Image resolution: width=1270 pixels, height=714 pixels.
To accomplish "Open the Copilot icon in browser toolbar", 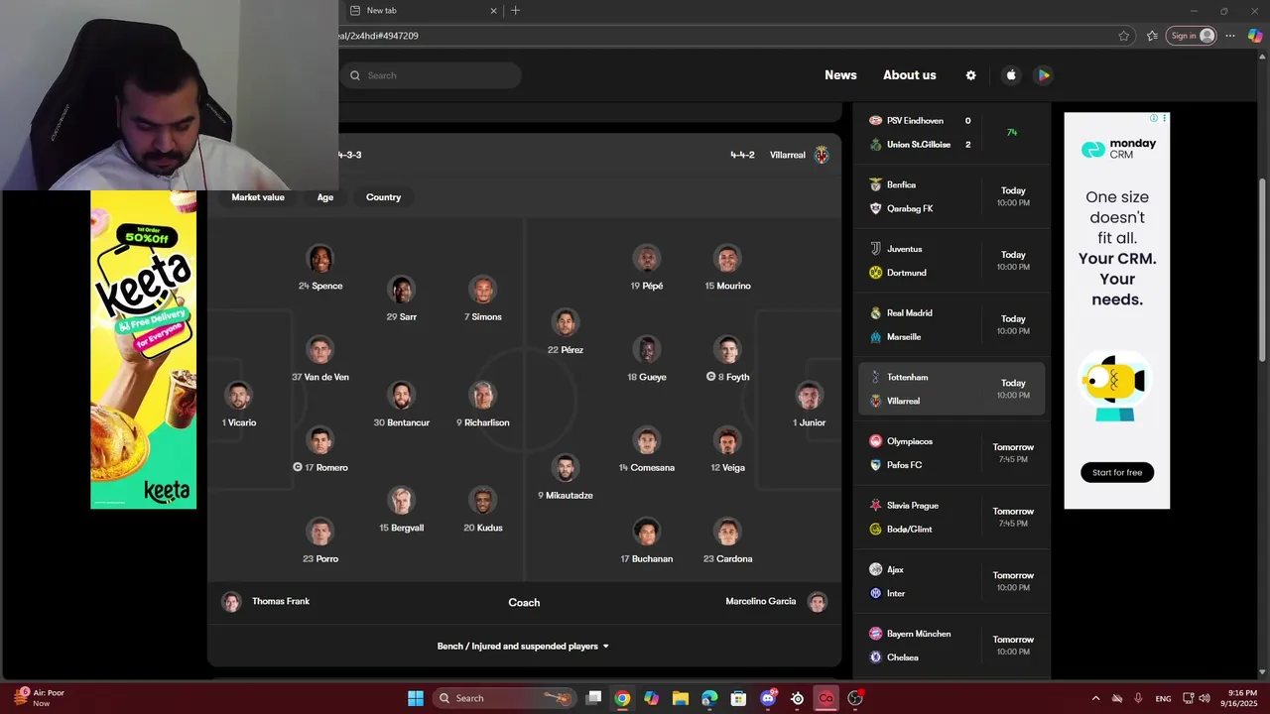I will (1254, 36).
